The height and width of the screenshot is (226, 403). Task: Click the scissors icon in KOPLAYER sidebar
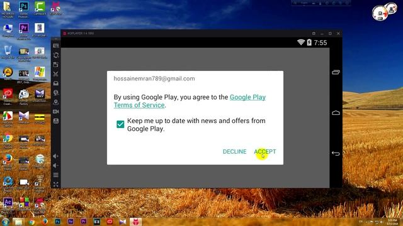(x=56, y=74)
